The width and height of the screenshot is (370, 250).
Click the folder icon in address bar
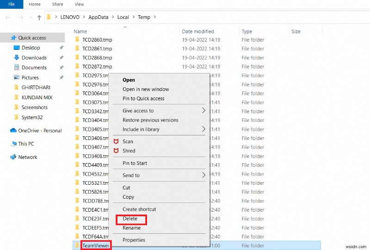pos(49,17)
